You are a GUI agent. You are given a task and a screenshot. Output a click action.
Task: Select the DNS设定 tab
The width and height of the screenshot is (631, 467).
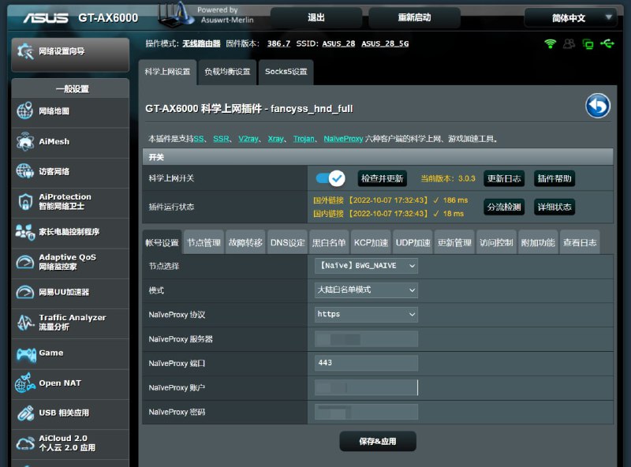(x=287, y=242)
